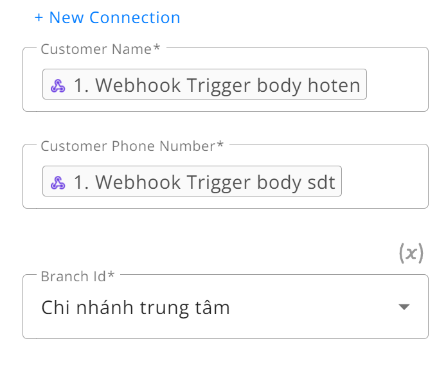The height and width of the screenshot is (375, 446).
Task: Click inside the Customer Phone Number field
Action: [x=226, y=177]
